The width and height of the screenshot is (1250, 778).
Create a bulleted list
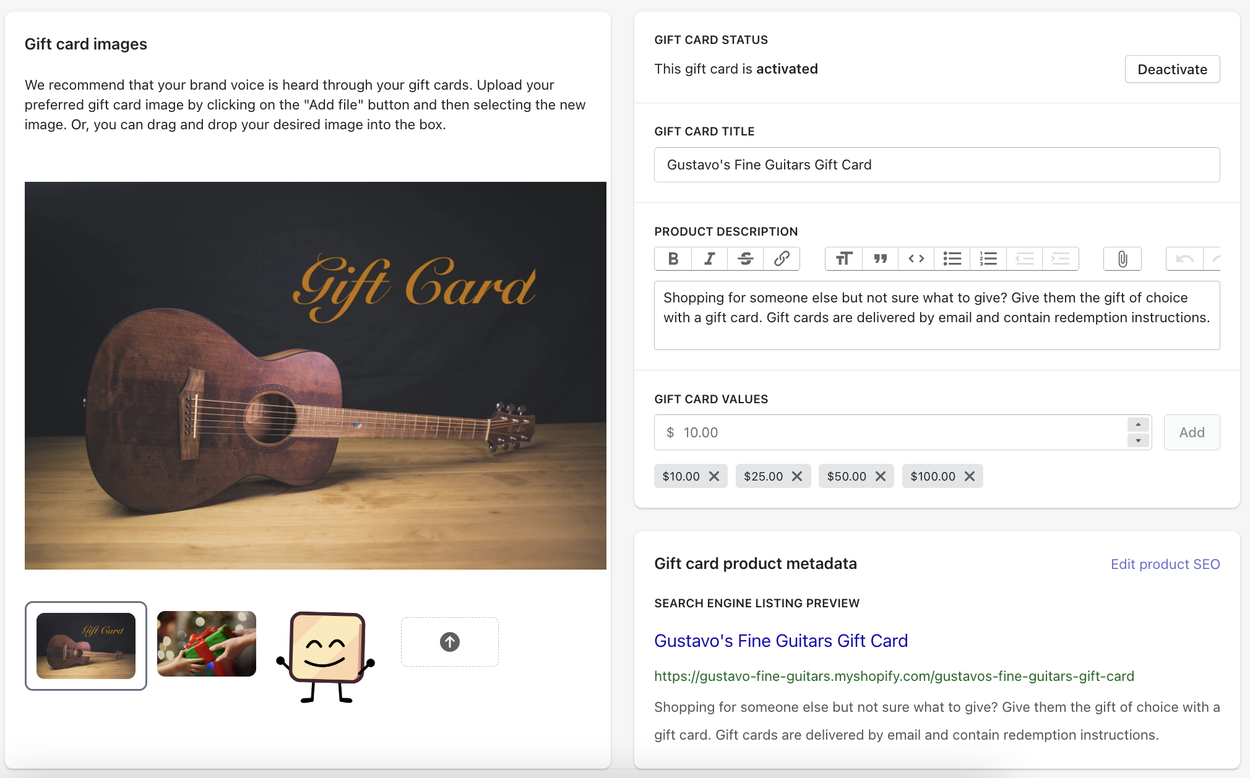(x=952, y=259)
